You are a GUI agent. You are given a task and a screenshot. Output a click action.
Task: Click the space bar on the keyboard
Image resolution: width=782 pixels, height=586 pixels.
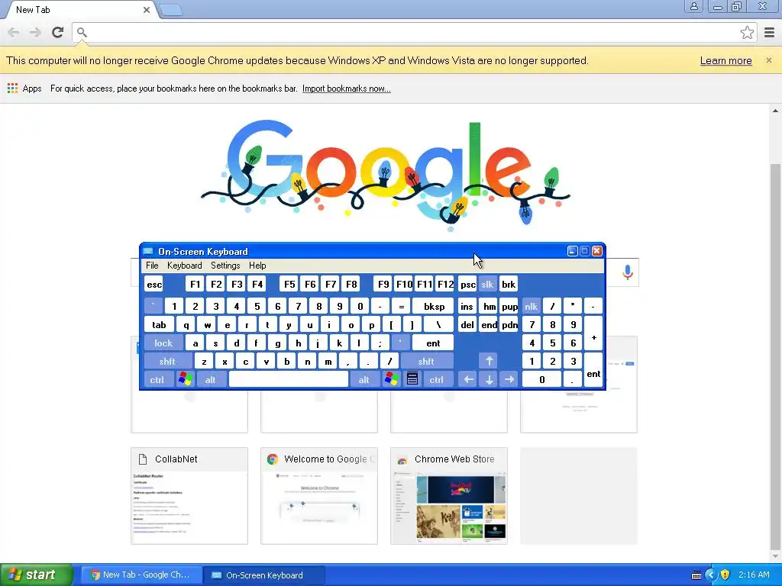click(288, 379)
